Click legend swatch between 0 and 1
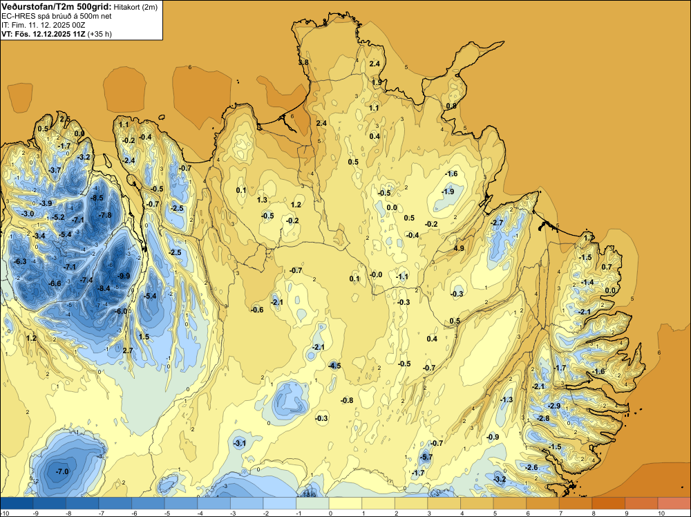The image size is (691, 517). pyautogui.click(x=345, y=503)
